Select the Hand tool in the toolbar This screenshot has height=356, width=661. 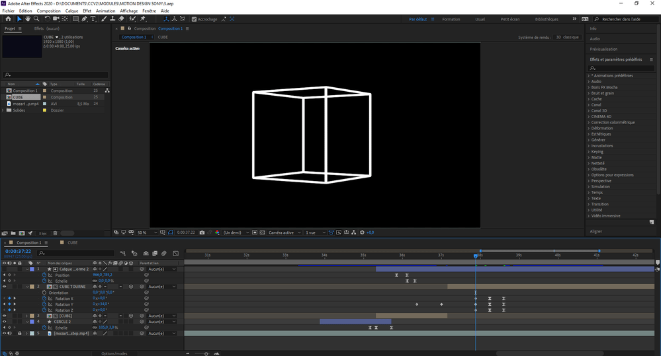(x=28, y=19)
